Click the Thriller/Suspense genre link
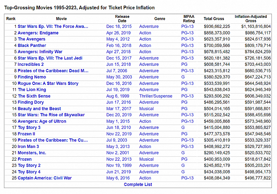 (156, 96)
